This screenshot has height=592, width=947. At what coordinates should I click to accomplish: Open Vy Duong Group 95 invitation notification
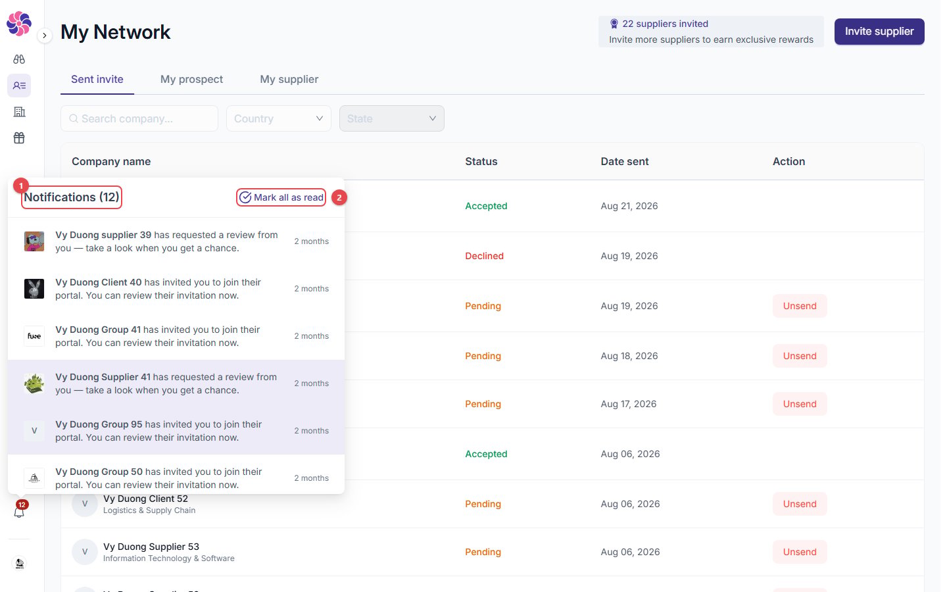[x=176, y=431]
